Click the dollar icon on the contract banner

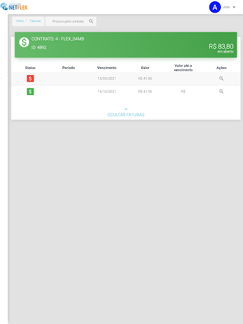[24, 42]
